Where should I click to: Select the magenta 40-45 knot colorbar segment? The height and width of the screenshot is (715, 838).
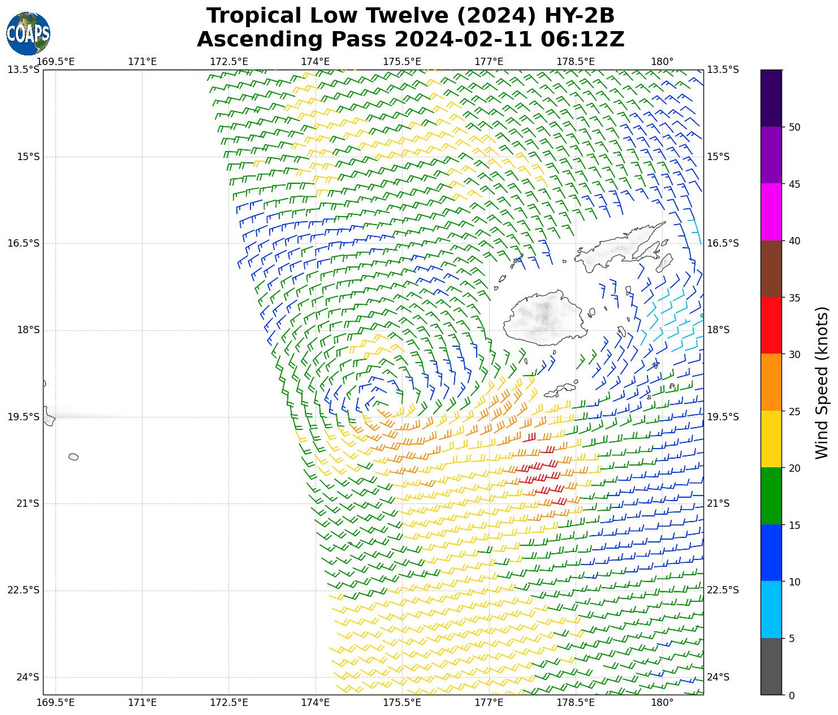click(x=771, y=212)
